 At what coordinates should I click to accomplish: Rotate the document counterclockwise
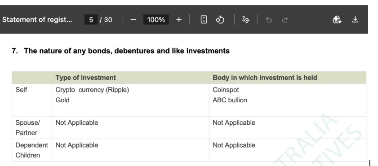tap(220, 19)
